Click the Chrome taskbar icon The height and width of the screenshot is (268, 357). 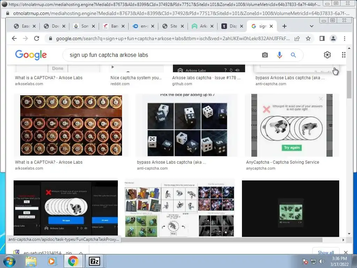(x=73, y=261)
